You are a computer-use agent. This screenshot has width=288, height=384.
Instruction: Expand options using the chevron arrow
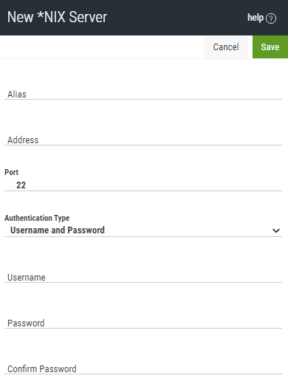(276, 230)
